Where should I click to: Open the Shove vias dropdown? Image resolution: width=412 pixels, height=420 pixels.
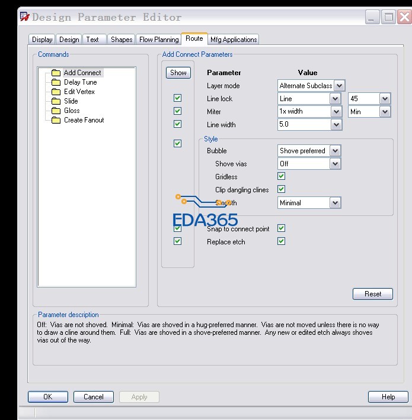(336, 164)
